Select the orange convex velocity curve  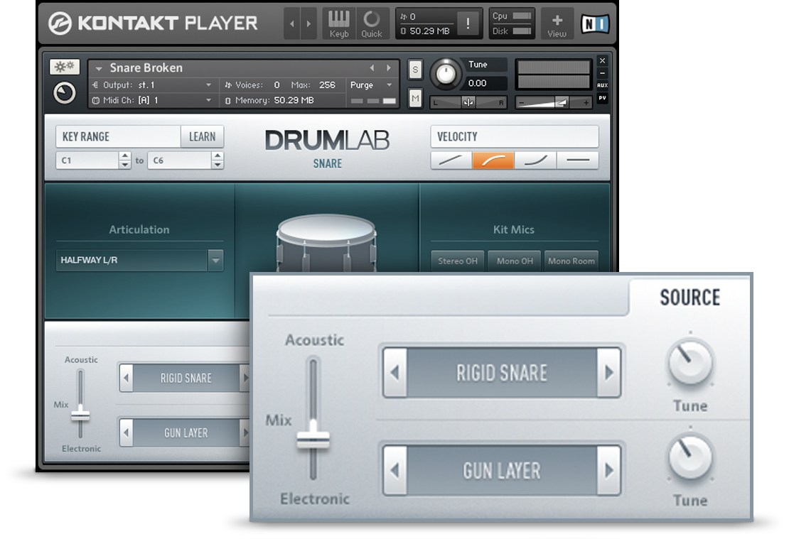pos(493,160)
